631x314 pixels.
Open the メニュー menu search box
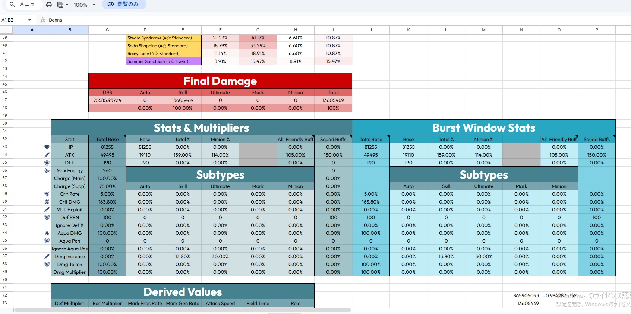pyautogui.click(x=25, y=4)
